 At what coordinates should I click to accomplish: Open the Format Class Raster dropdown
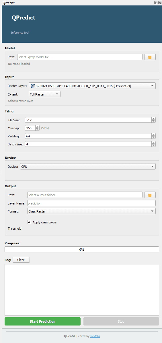pos(91,211)
